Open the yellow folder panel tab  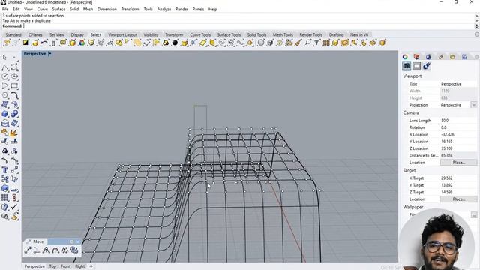[452, 57]
